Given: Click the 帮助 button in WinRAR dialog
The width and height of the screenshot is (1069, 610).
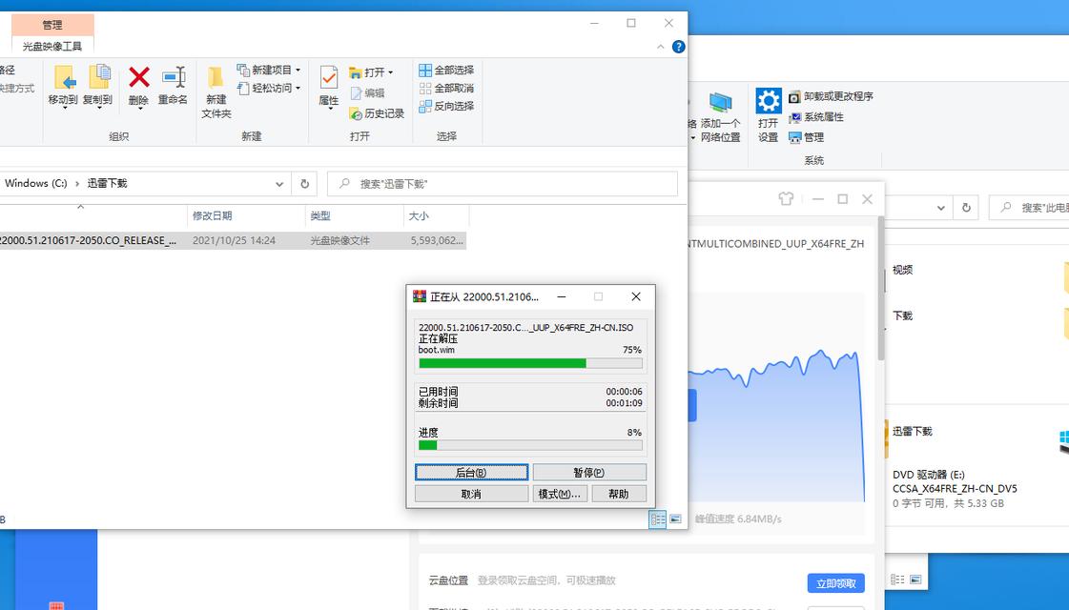Looking at the screenshot, I should point(618,494).
